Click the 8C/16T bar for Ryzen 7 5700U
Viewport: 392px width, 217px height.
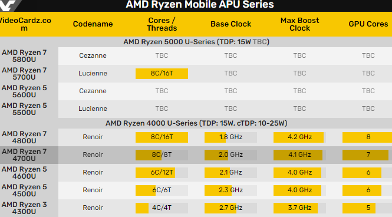(162, 74)
